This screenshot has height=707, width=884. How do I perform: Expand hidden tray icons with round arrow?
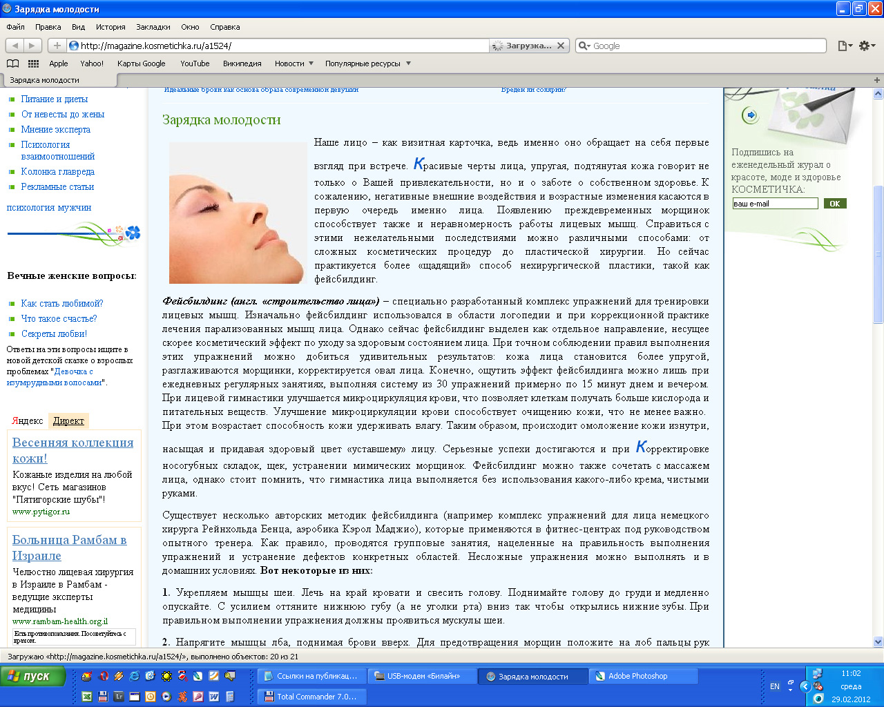[x=805, y=686]
